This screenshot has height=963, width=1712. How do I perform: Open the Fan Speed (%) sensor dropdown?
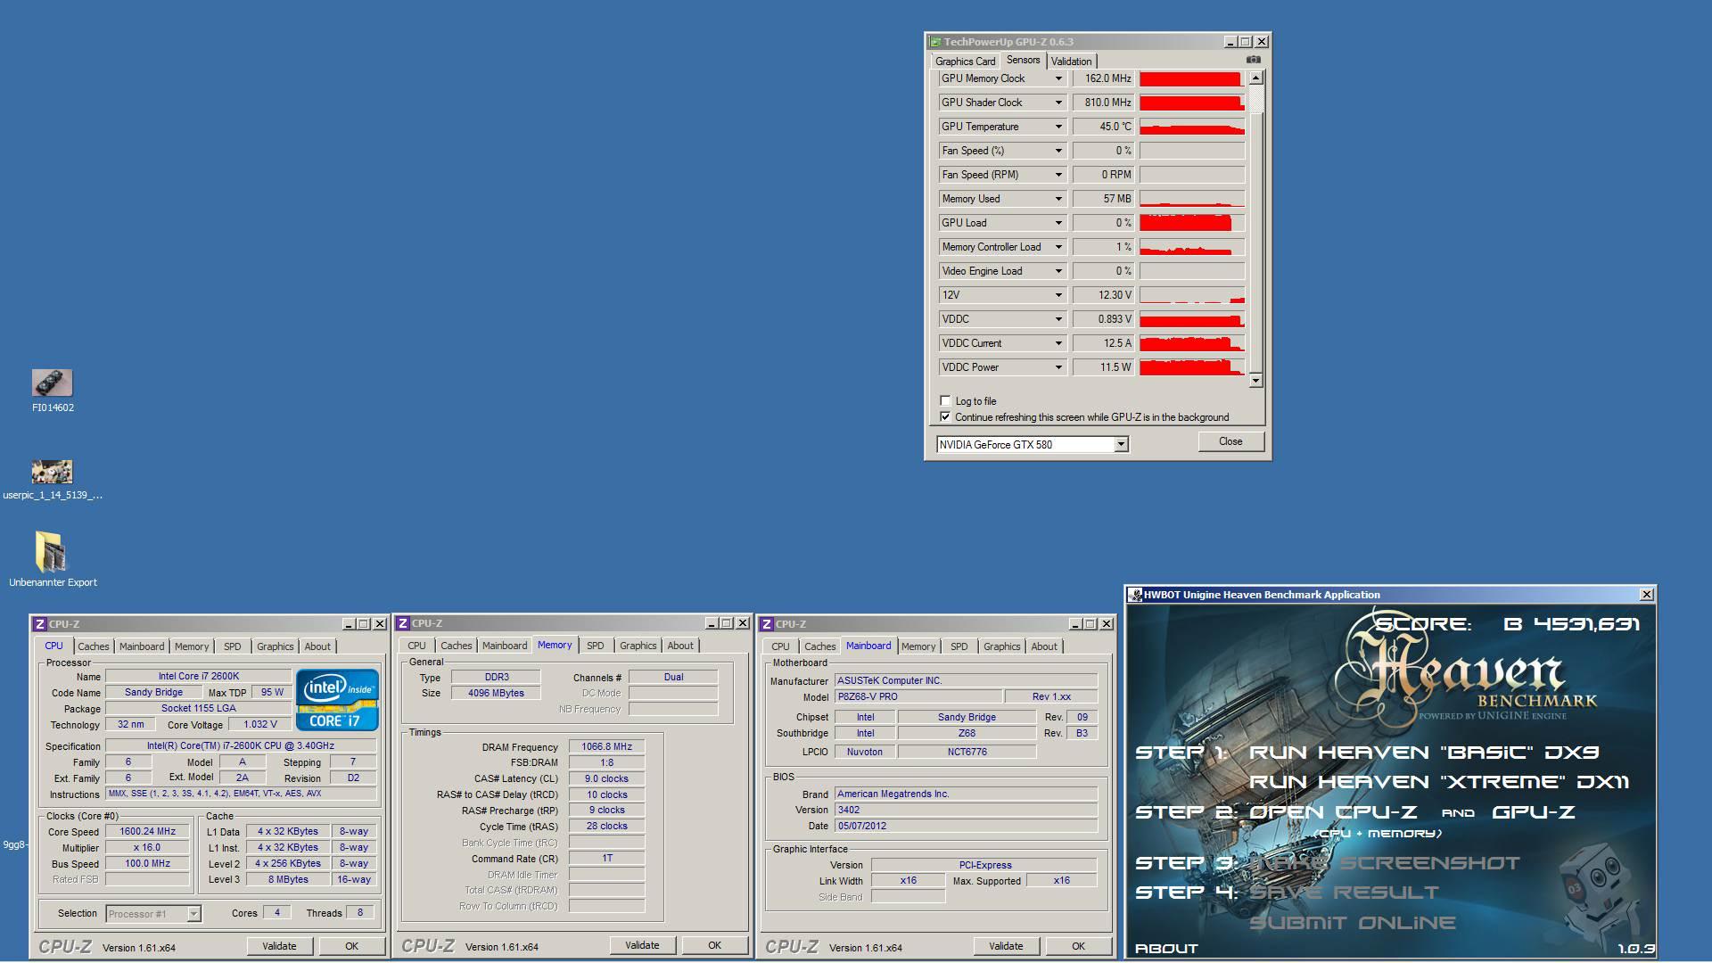click(x=1058, y=151)
